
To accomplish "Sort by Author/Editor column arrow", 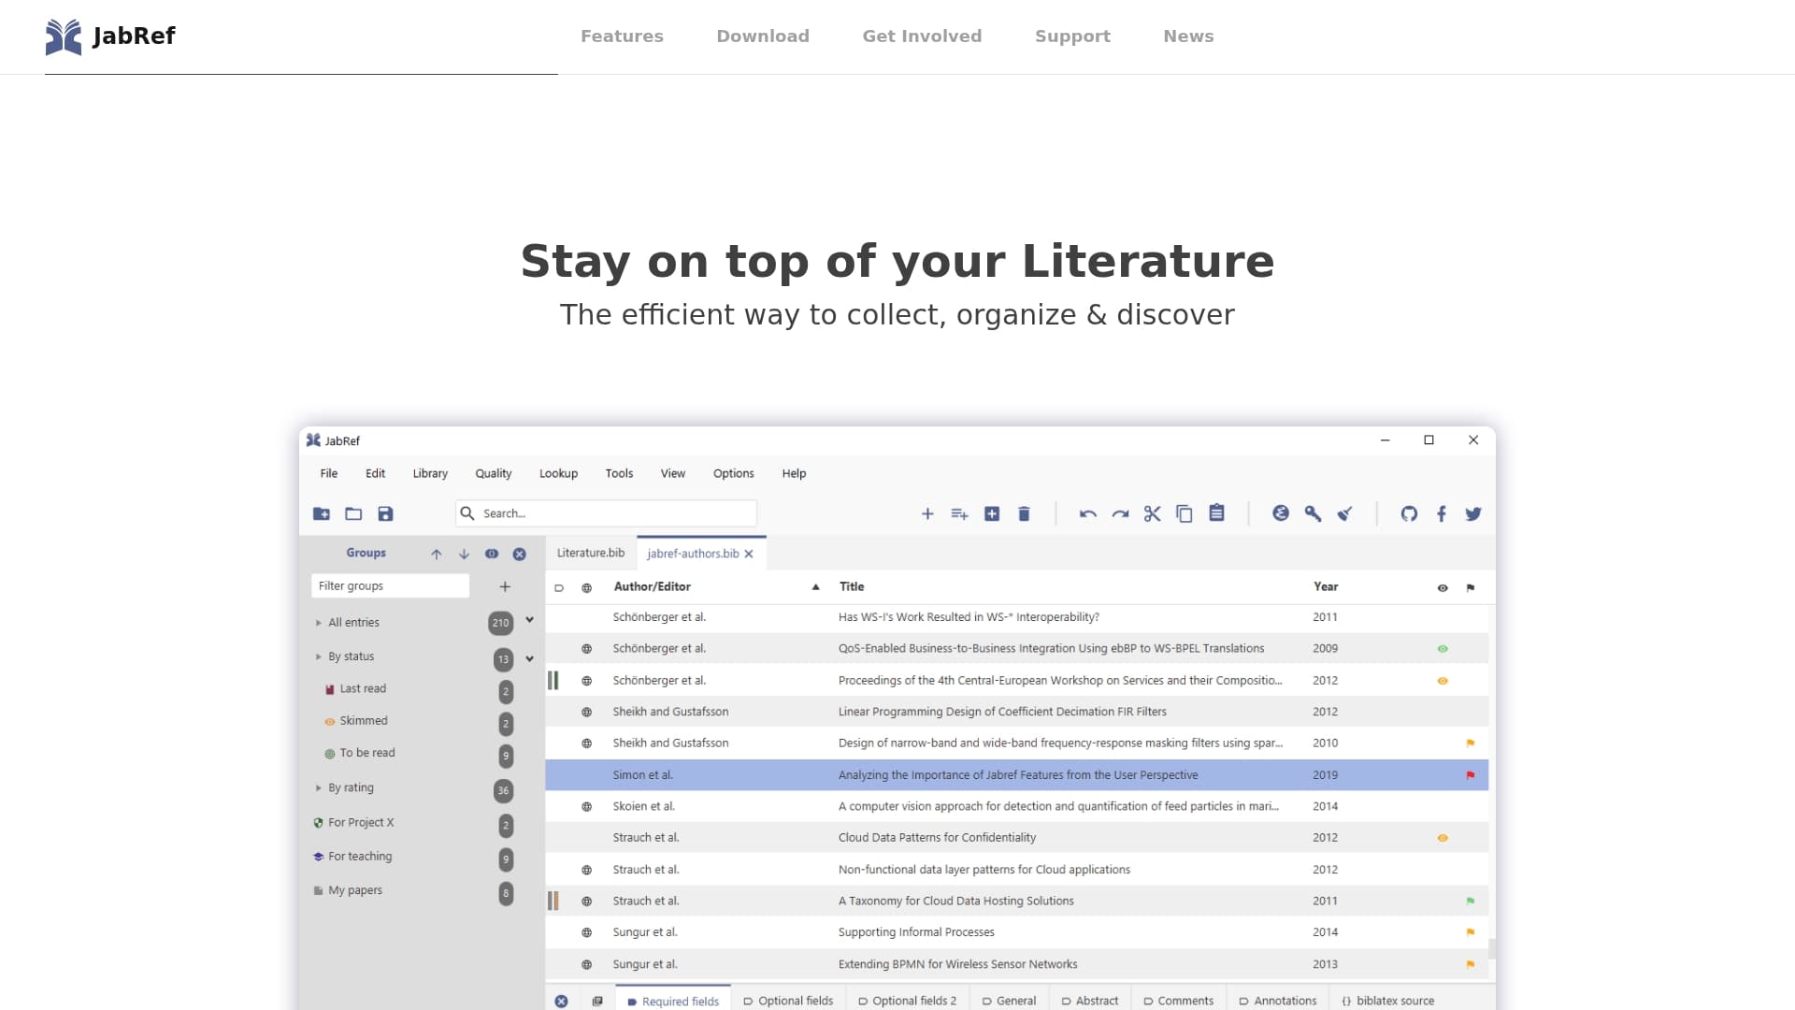I will 815,587.
